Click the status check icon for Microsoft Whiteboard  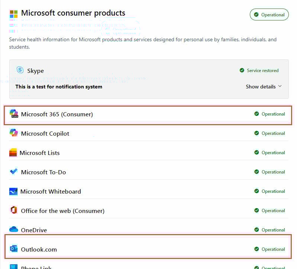coord(256,191)
